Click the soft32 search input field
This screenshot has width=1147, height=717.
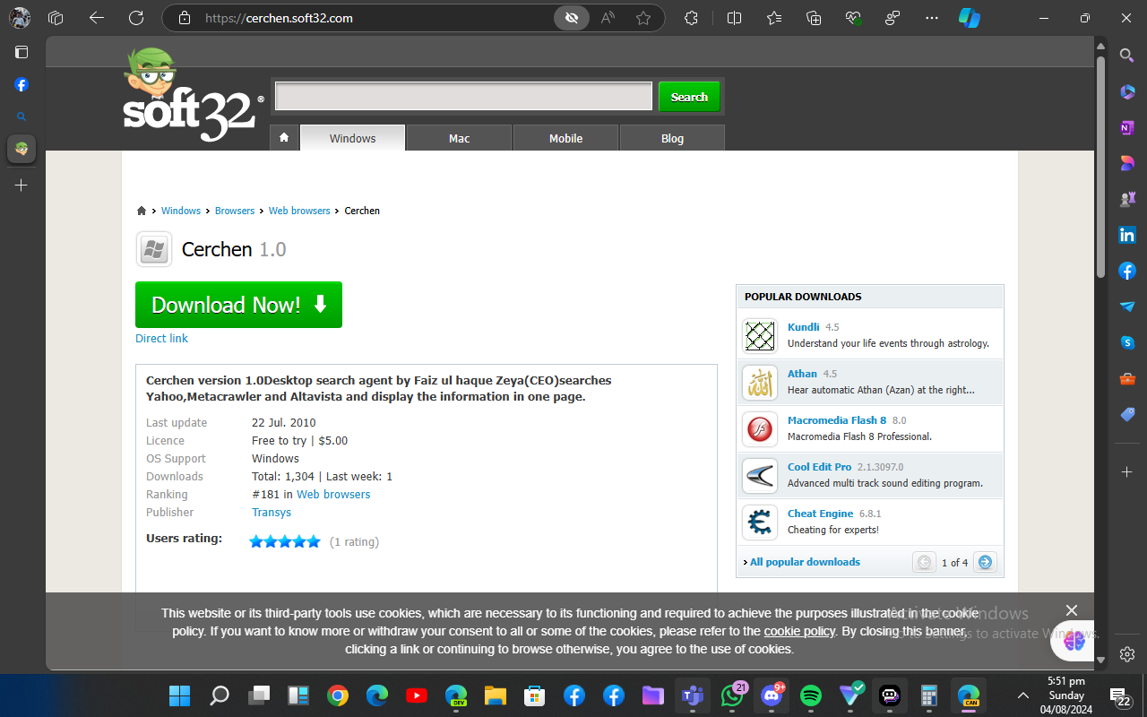click(463, 97)
